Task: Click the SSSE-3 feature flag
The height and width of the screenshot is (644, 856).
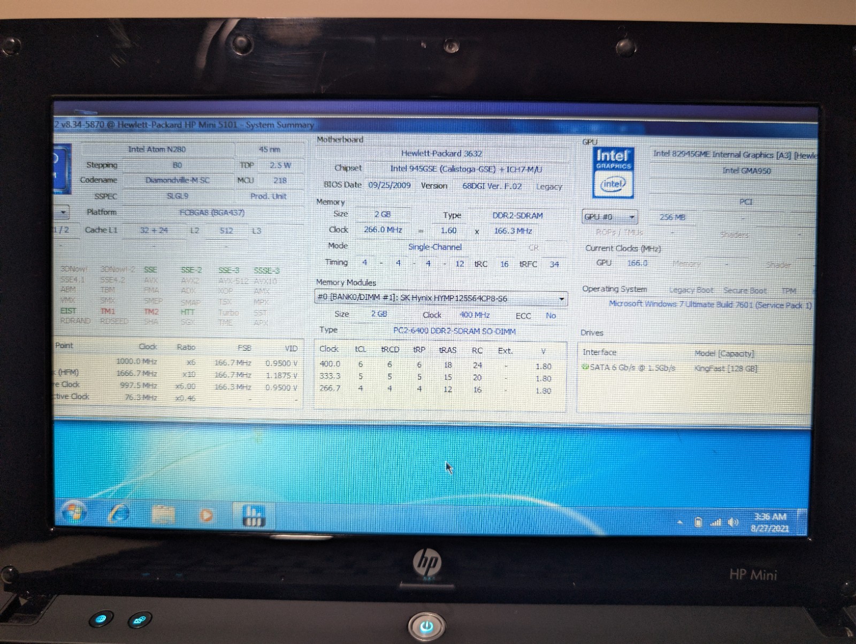Action: pyautogui.click(x=266, y=271)
